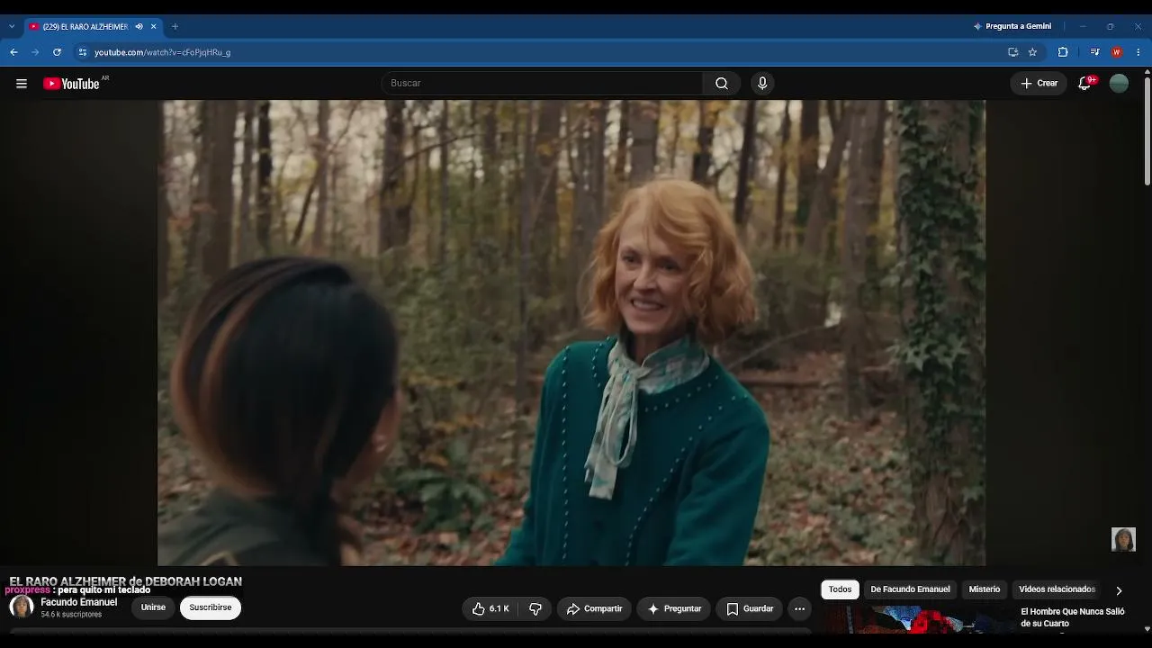Open Facundo Emanuel channel avatar
The width and height of the screenshot is (1152, 648).
pyautogui.click(x=22, y=607)
